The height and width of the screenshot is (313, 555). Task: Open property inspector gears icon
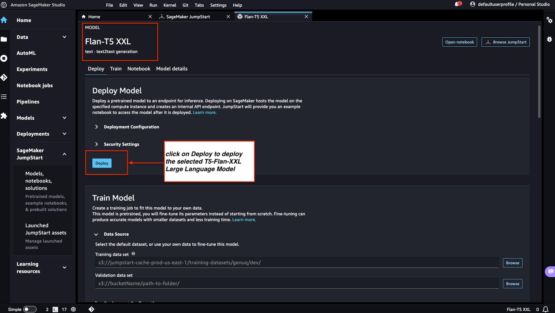(x=549, y=20)
